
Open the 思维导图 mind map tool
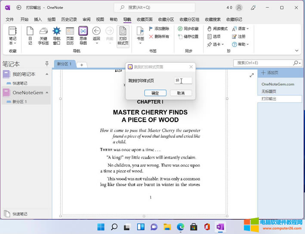click(83, 35)
